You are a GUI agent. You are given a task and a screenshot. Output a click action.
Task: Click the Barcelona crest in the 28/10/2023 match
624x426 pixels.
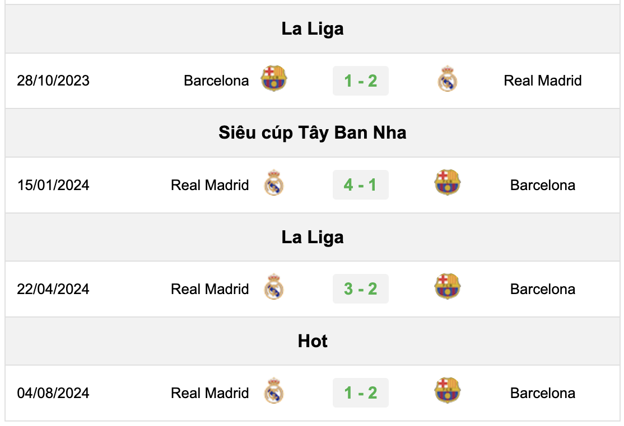274,78
